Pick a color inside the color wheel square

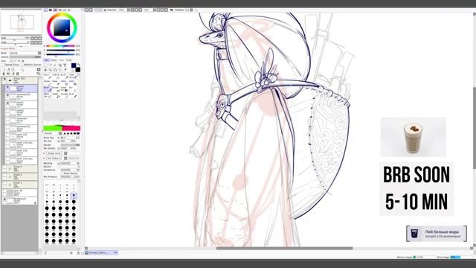[62, 28]
